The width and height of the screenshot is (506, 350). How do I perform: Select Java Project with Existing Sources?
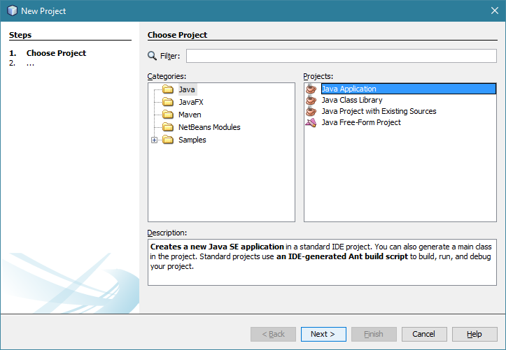(x=379, y=111)
